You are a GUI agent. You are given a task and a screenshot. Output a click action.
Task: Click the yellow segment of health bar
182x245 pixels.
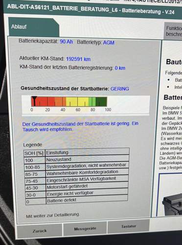[x=77, y=101]
